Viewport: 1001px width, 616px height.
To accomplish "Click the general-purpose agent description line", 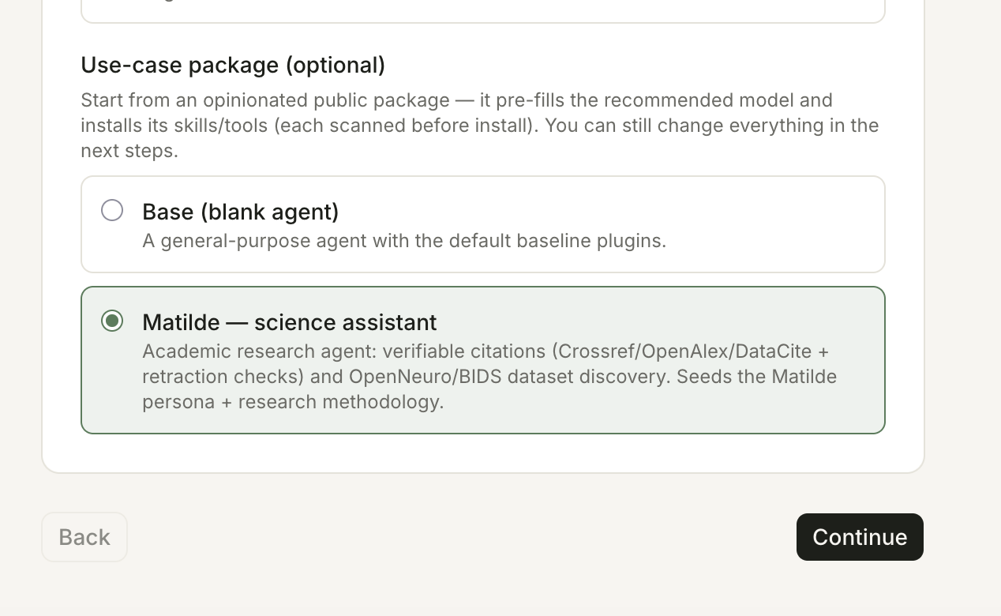I will 404,241.
